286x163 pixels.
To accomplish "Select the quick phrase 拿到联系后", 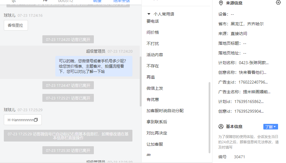I will coord(157,122).
